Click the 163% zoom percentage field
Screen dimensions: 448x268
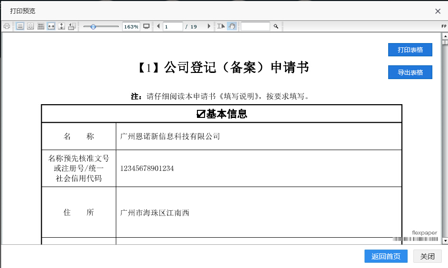tap(131, 27)
